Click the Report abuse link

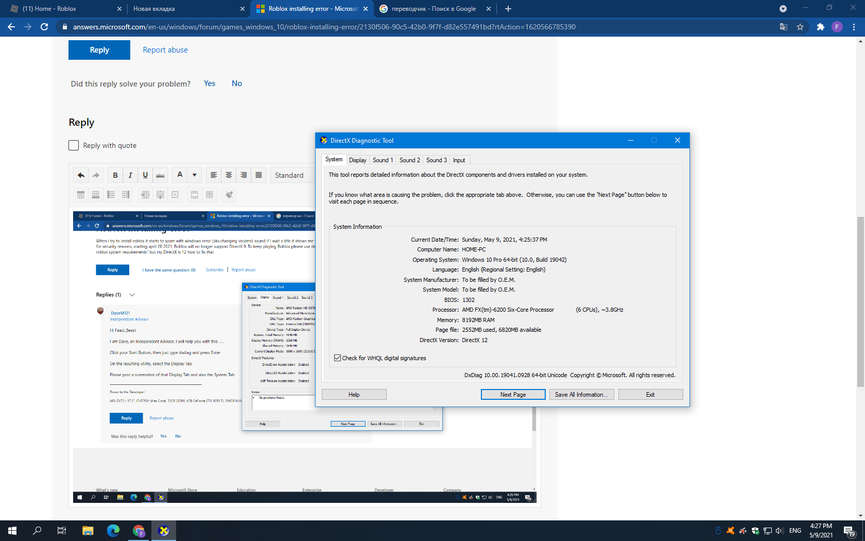165,50
